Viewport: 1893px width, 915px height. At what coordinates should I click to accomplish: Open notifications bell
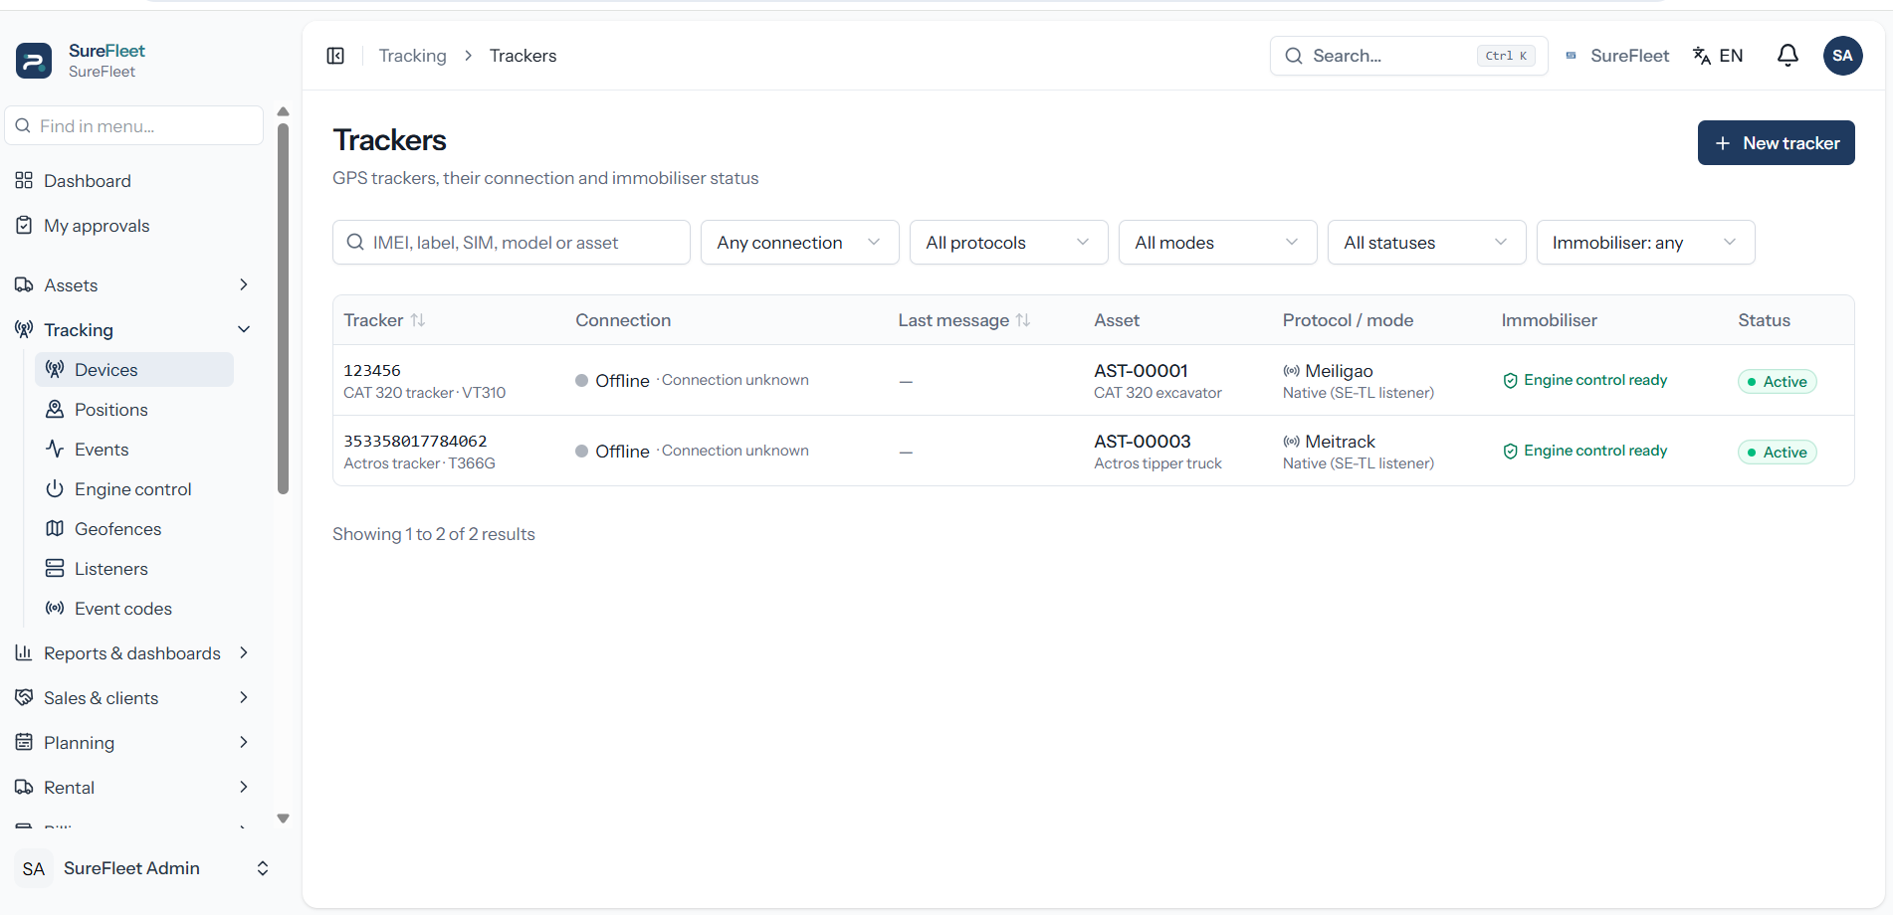1788,56
